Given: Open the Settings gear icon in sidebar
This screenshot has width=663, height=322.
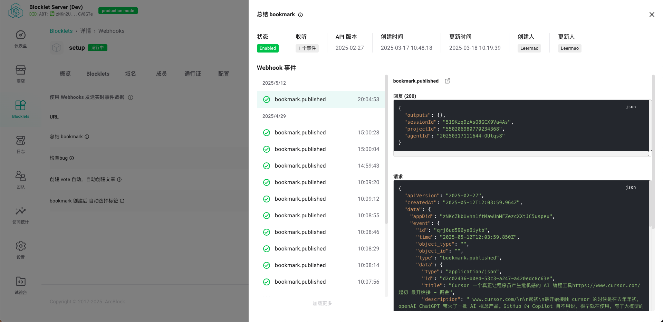Looking at the screenshot, I should point(20,246).
